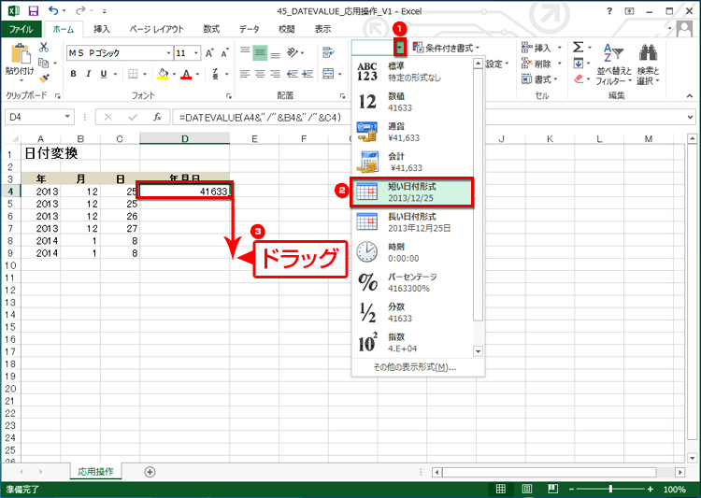The height and width of the screenshot is (498, 701).
Task: Switch to Page Layout view icon
Action: pos(526,489)
